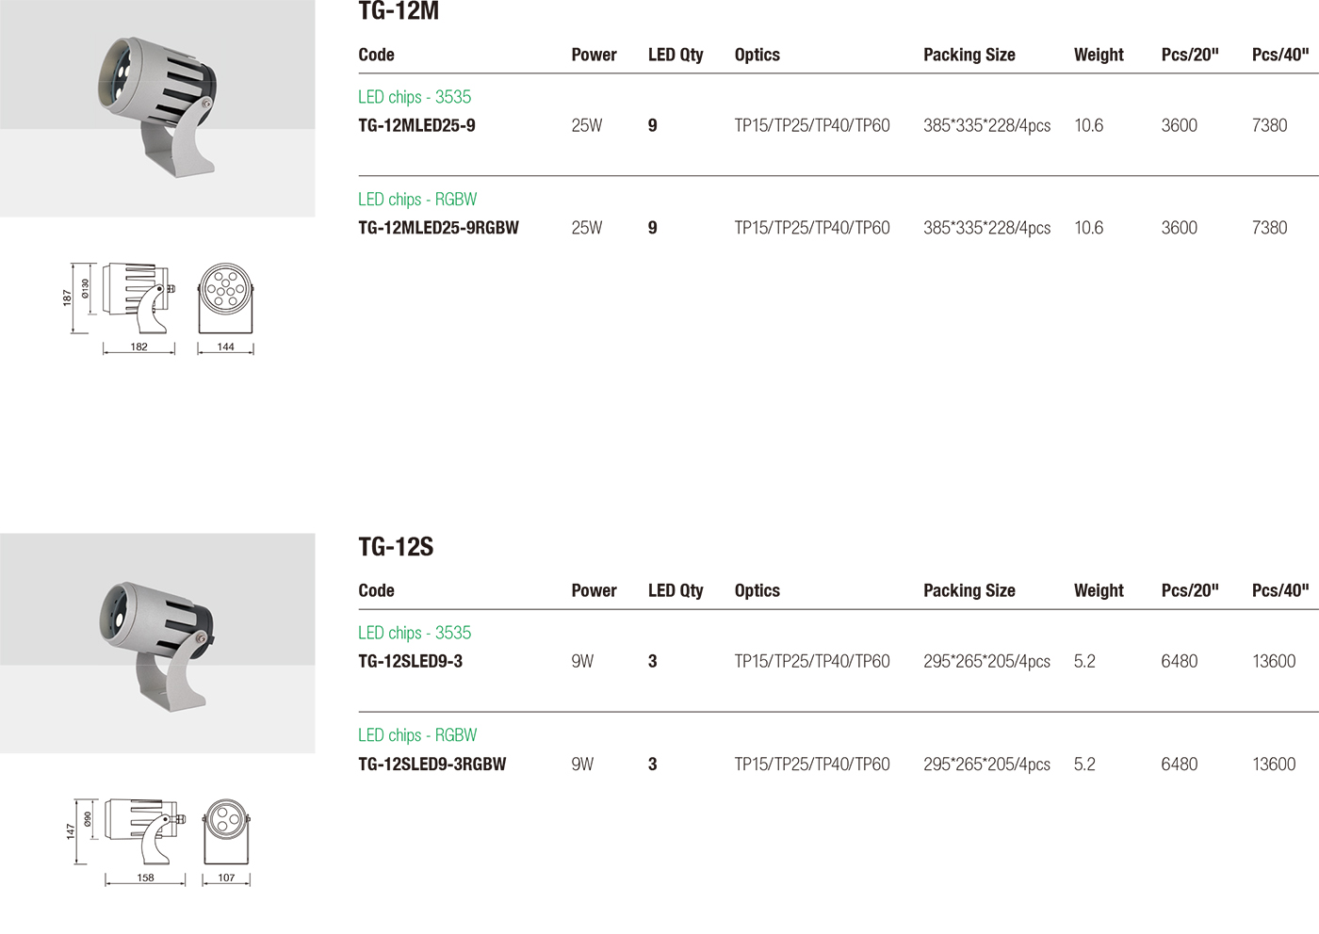Click the 107 width dimension on TG-12S drawing
This screenshot has width=1319, height=934.
[226, 878]
